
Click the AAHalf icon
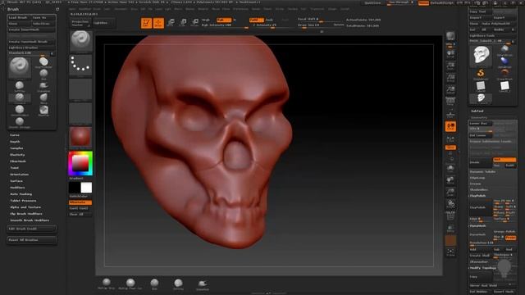pos(450,90)
